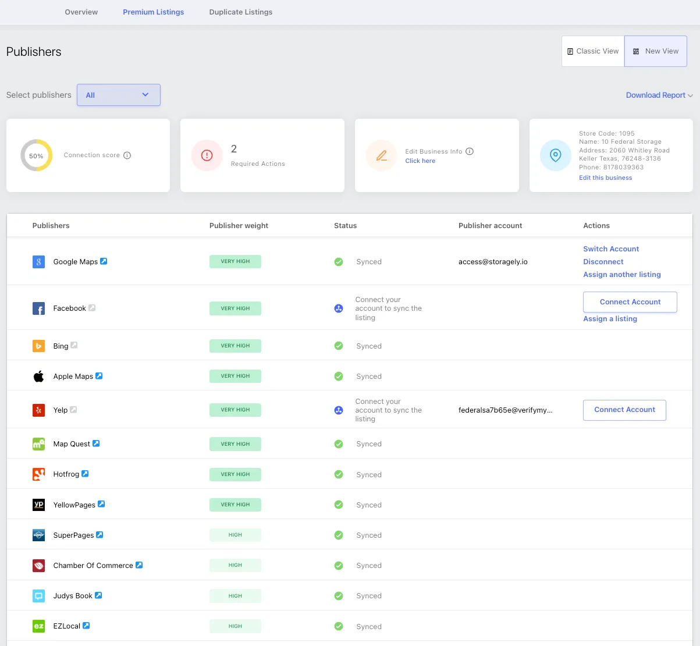700x646 pixels.
Task: Disconnect the Google Maps account
Action: pyautogui.click(x=603, y=262)
